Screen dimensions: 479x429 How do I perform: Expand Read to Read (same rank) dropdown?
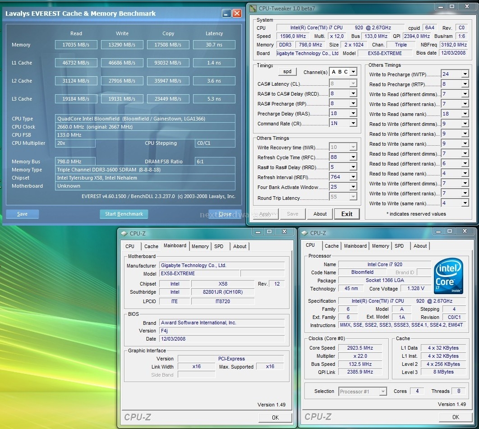coord(465,173)
